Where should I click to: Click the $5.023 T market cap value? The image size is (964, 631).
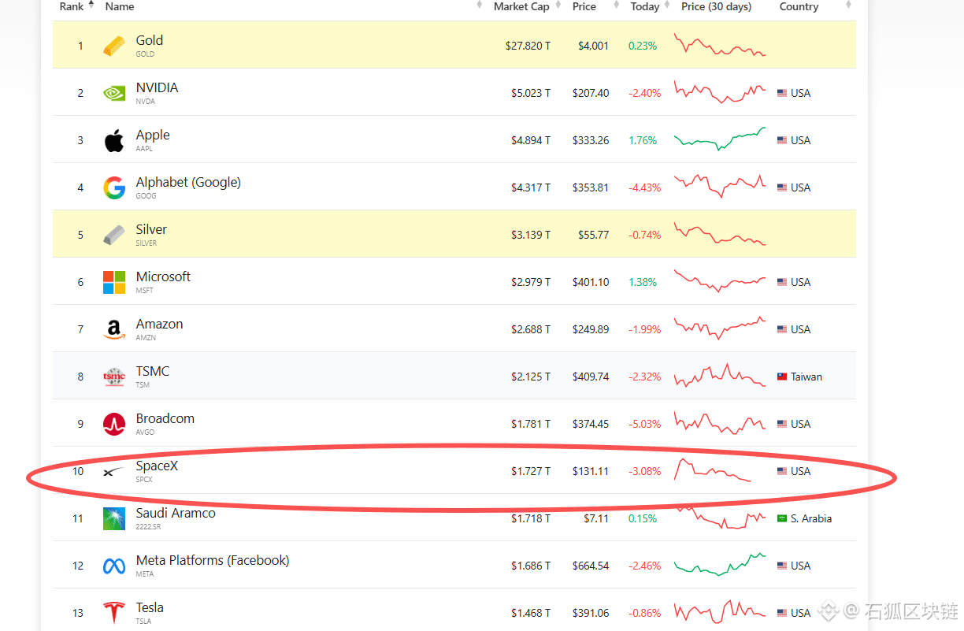tap(531, 93)
